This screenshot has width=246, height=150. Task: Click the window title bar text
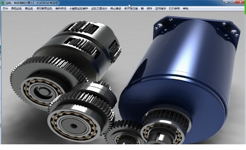pos(32,3)
